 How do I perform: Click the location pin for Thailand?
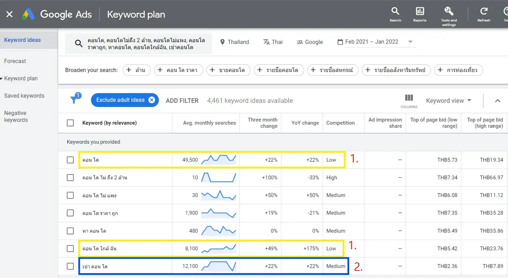click(x=222, y=42)
